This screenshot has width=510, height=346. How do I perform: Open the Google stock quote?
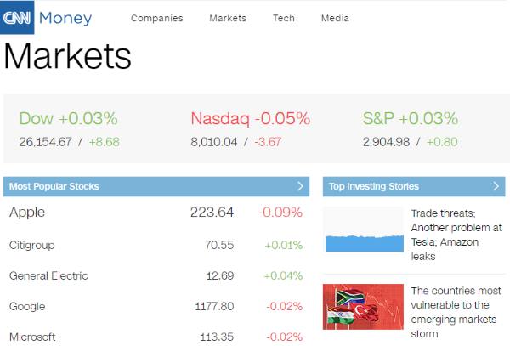(x=27, y=306)
